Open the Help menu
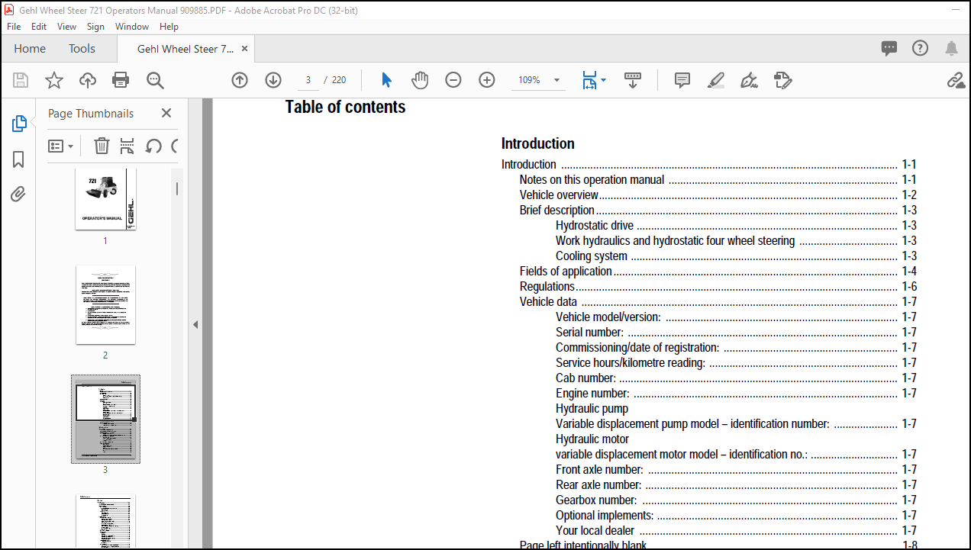The width and height of the screenshot is (971, 550). tap(169, 26)
